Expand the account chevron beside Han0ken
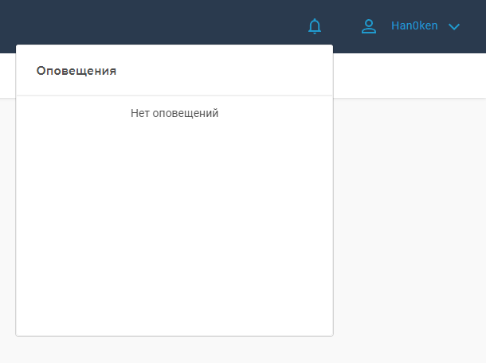486x363 pixels. [454, 26]
